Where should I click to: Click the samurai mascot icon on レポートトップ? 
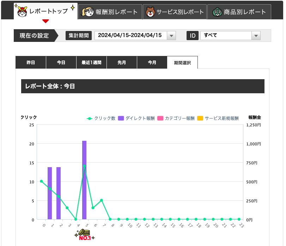23,11
